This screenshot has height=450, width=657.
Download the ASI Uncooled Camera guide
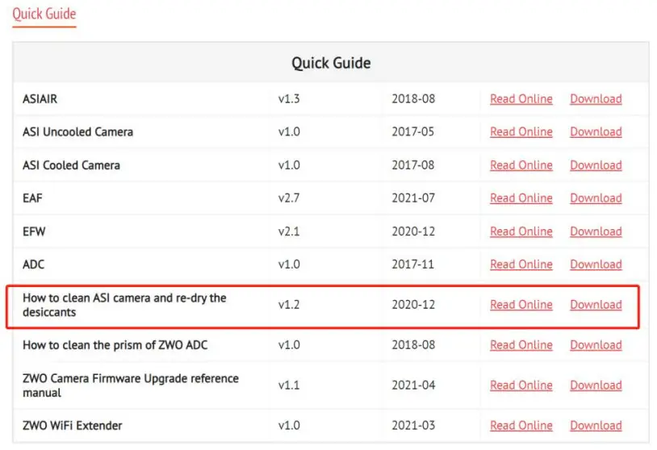click(x=596, y=132)
